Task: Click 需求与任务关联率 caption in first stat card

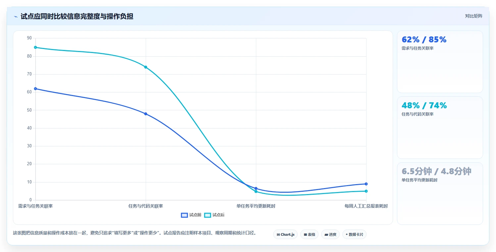Action: [418, 48]
